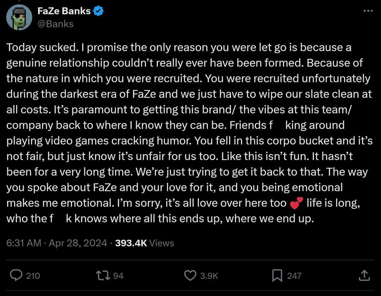The image size is (381, 296).
Task: Click the 6:31 AM time label
Action: click(x=23, y=243)
